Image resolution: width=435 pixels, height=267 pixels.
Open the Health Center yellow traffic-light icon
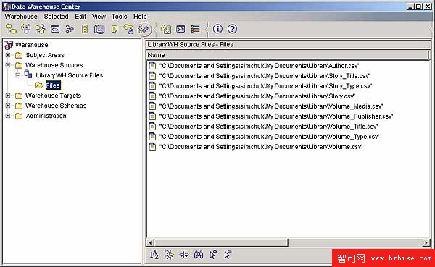coord(85,29)
